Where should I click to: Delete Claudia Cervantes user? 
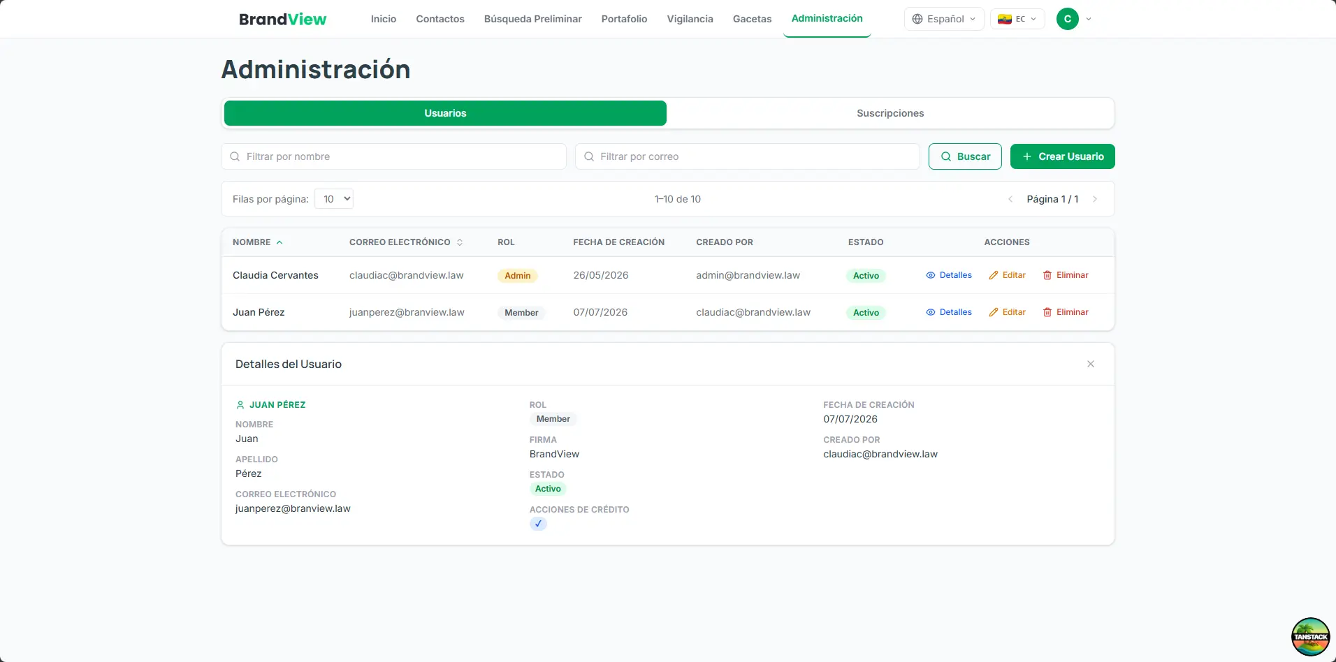click(x=1066, y=275)
